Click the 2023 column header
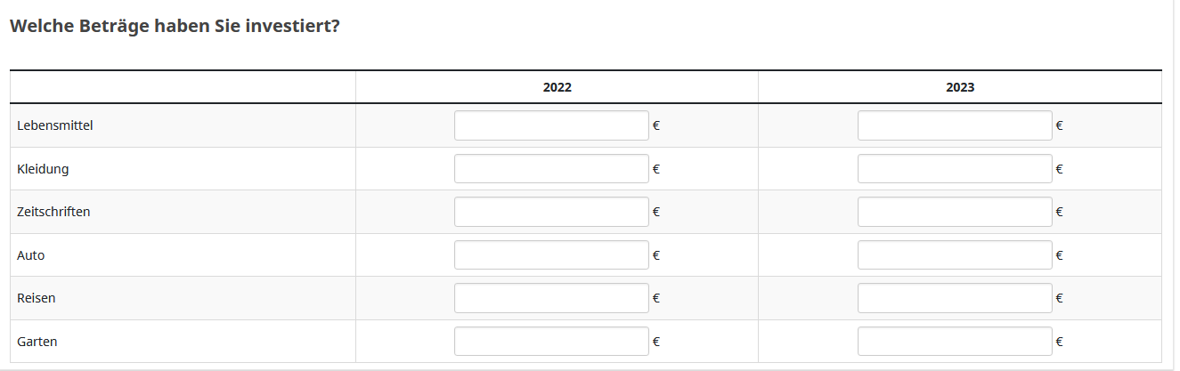The image size is (1180, 371). pyautogui.click(x=960, y=87)
